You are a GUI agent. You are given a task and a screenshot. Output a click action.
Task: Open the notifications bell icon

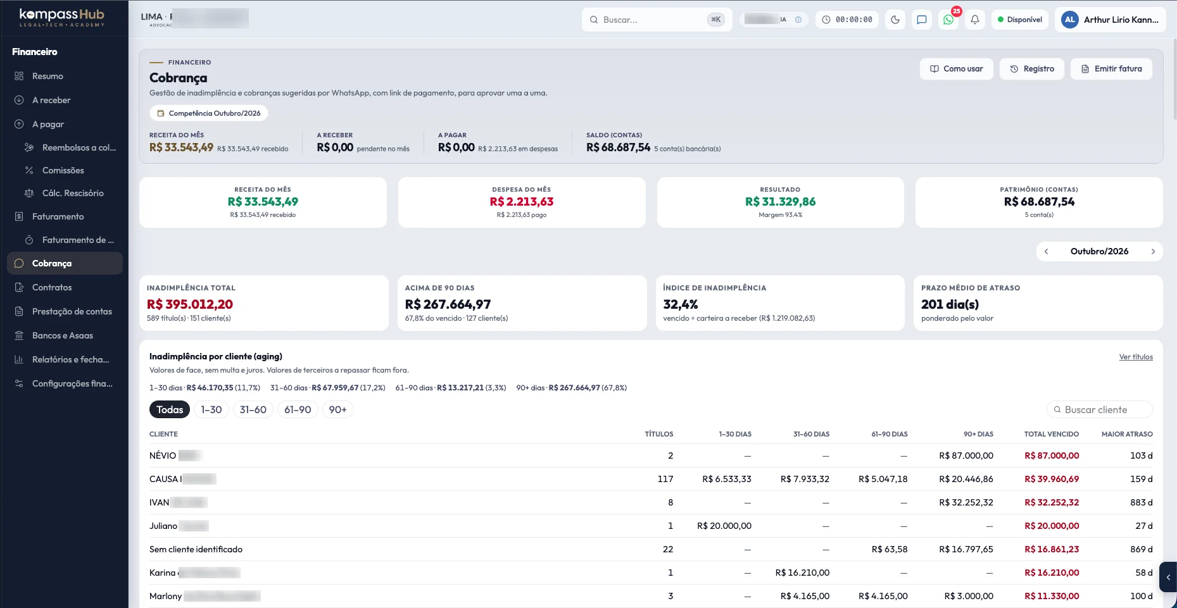[975, 20]
